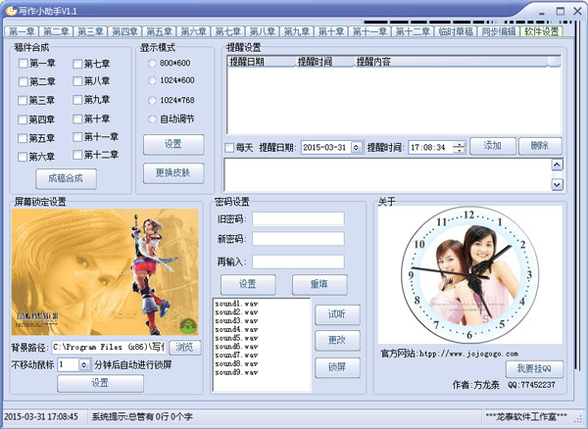Image resolution: width=588 pixels, height=429 pixels.
Task: Click the 新密码 field
Action: click(298, 239)
